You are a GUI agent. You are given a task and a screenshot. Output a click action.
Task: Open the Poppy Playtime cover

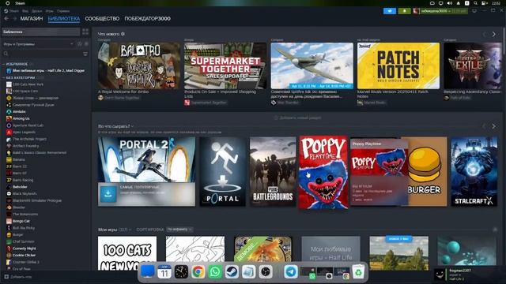(323, 172)
